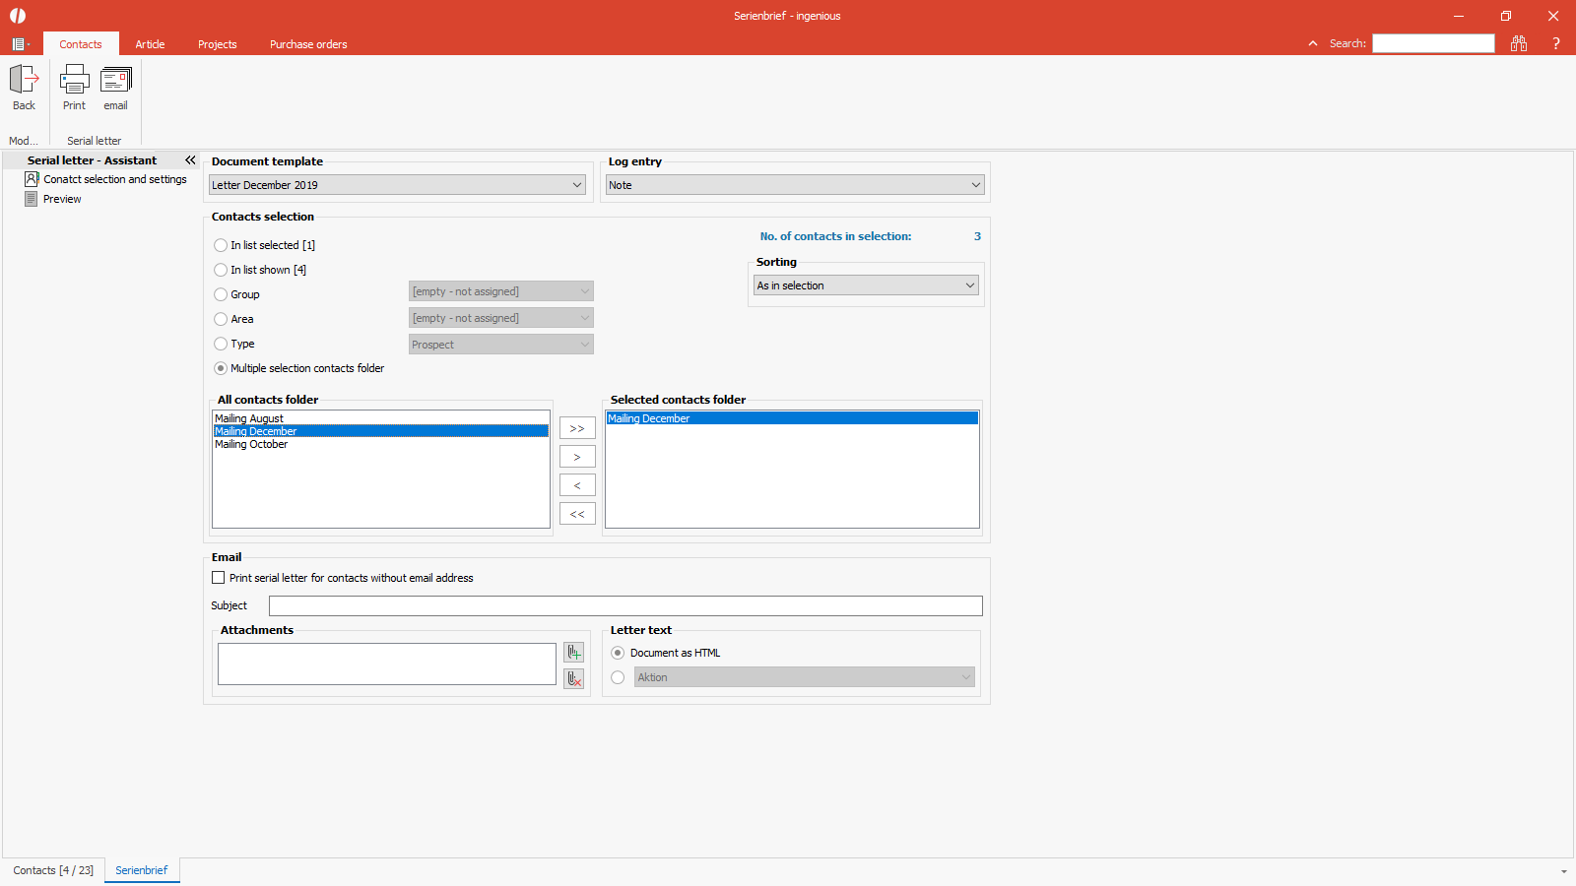Click the add attachment paperclip icon

[x=573, y=653]
